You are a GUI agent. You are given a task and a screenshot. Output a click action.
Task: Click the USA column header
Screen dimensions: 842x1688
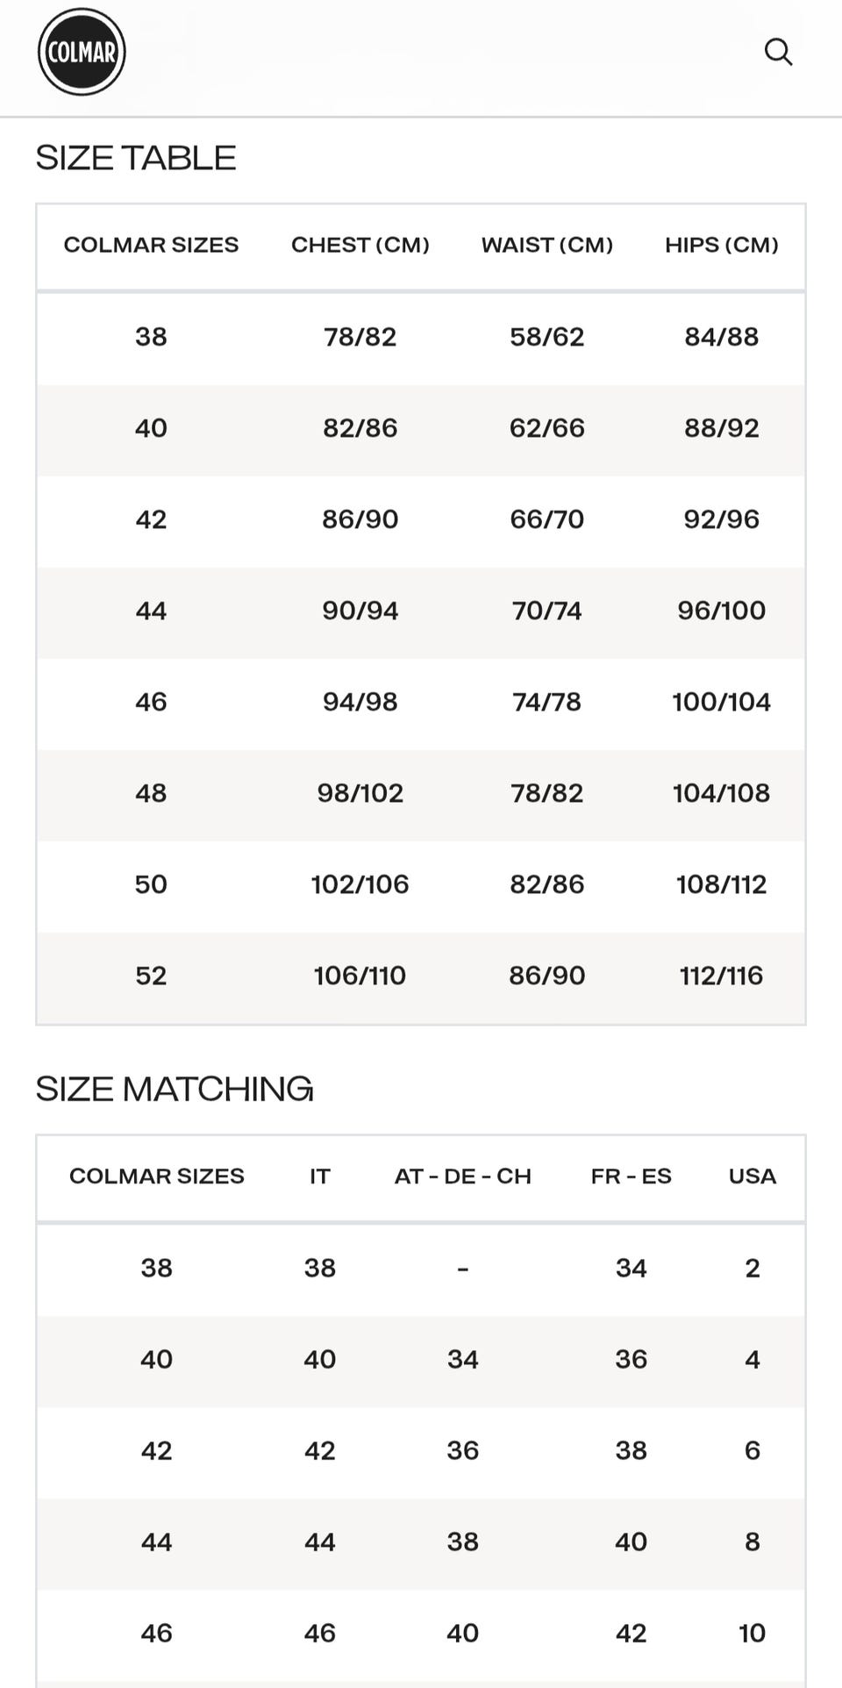753,1176
